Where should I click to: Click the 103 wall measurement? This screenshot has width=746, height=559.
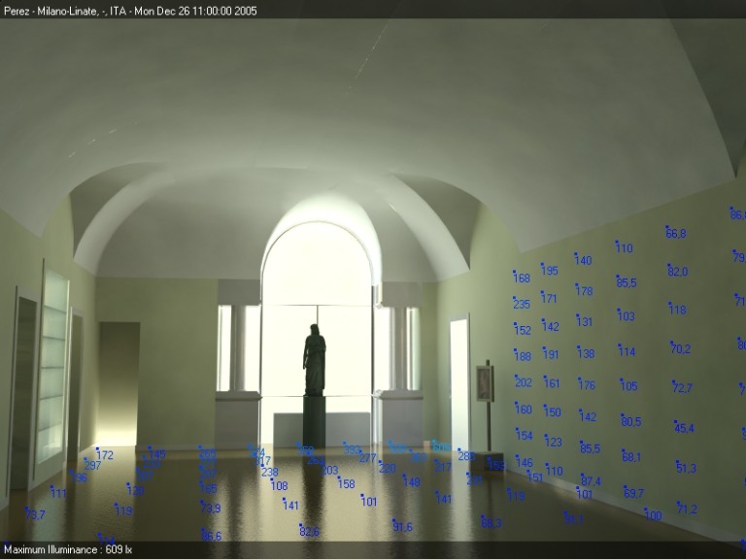(627, 315)
